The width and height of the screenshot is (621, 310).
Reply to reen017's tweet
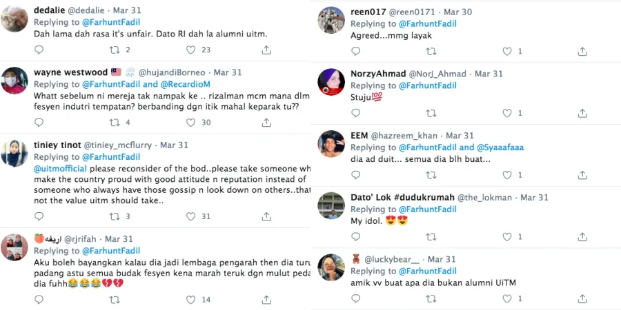coord(355,52)
